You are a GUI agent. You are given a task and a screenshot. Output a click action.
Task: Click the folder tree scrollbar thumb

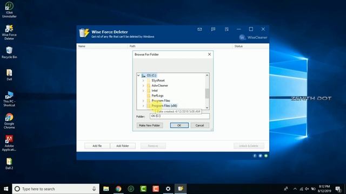point(207,93)
